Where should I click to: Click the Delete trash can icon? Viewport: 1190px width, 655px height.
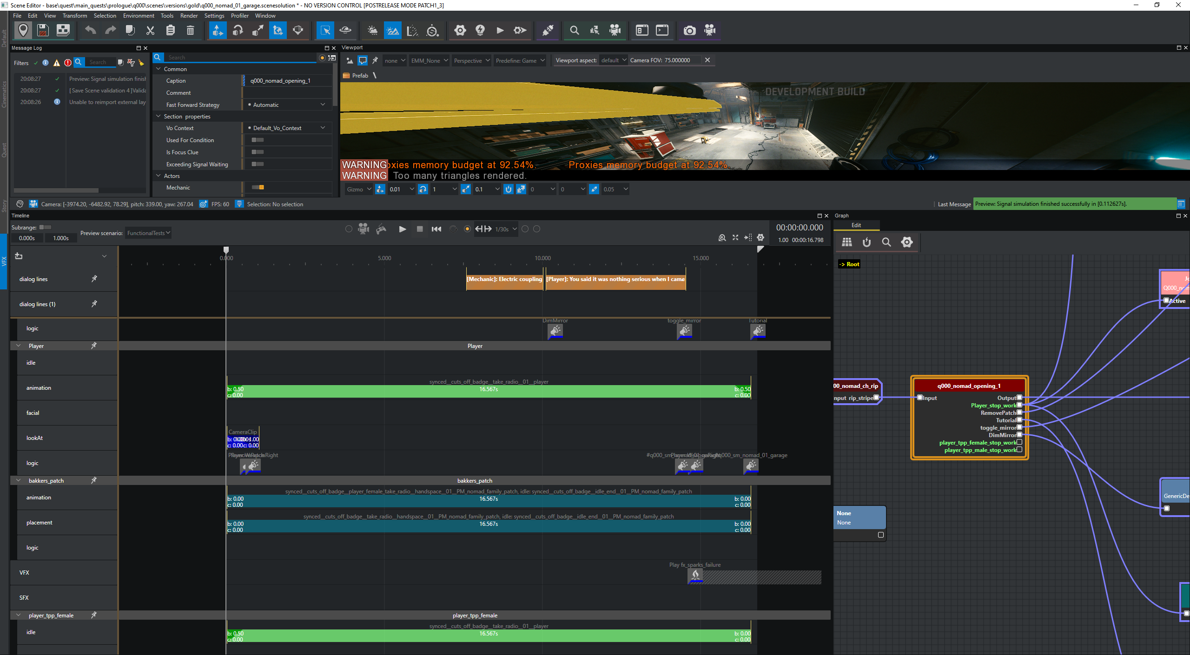click(x=190, y=31)
